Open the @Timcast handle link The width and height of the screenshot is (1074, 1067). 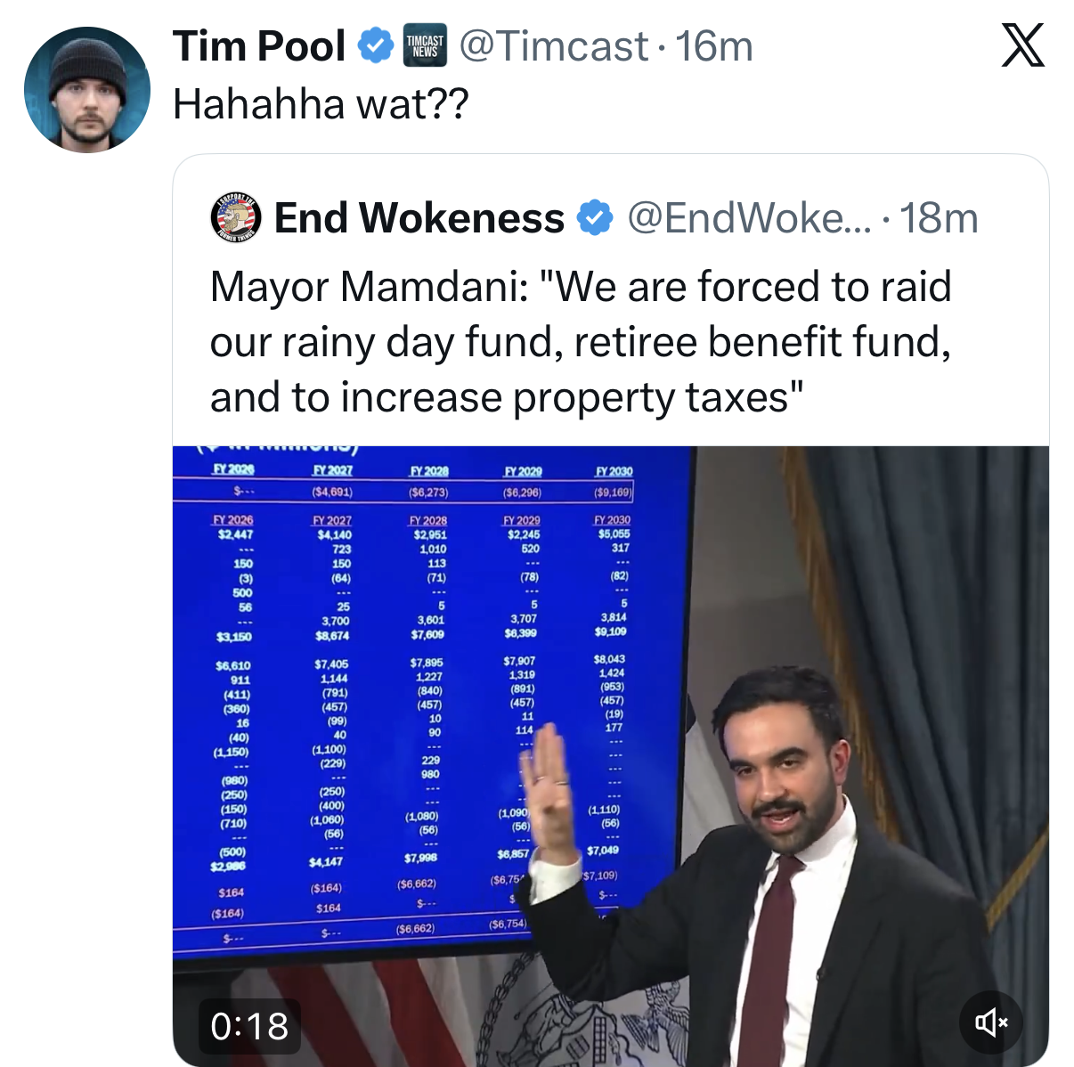click(x=553, y=46)
